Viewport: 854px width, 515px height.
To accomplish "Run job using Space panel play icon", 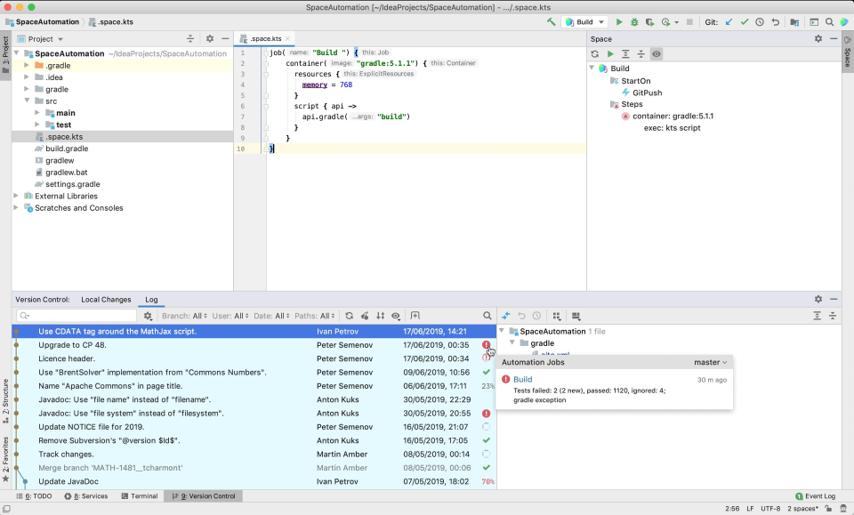I will [610, 54].
